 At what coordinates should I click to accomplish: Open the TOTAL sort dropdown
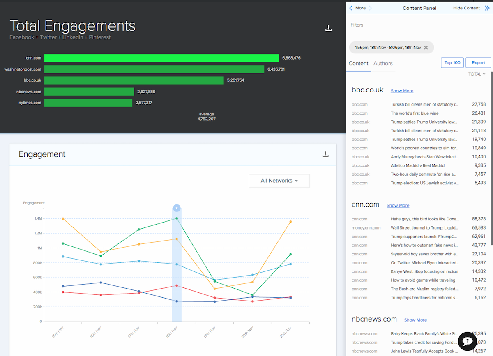point(477,74)
